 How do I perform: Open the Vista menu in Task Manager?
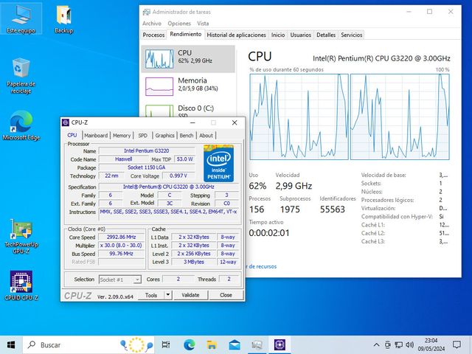point(203,24)
